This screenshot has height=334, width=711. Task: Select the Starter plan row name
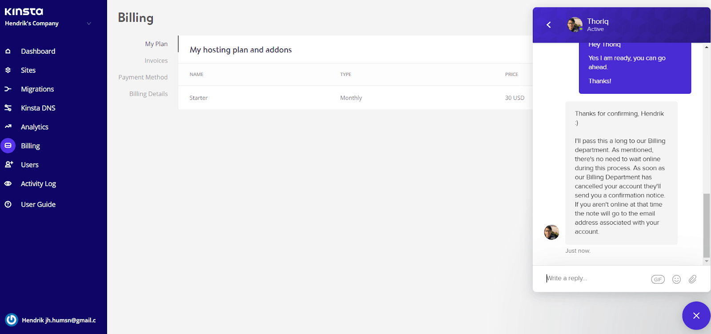[199, 98]
